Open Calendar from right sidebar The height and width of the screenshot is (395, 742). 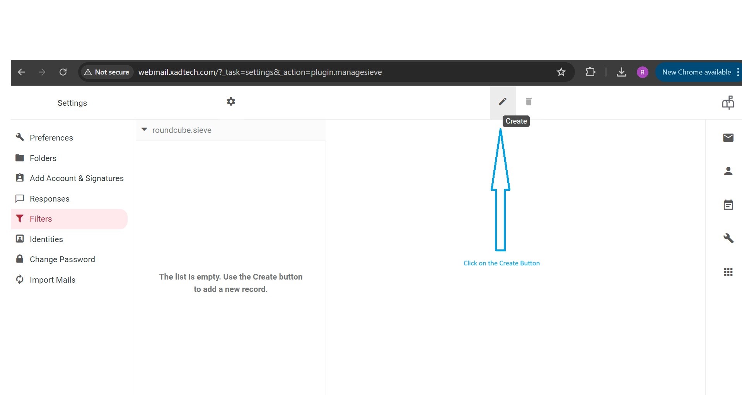pyautogui.click(x=728, y=205)
